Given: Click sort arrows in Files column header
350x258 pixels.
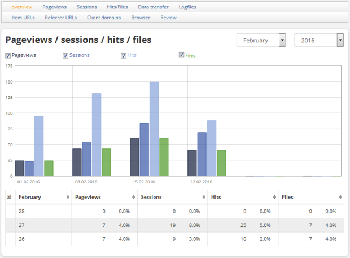Looking at the screenshot, I should coord(340,196).
